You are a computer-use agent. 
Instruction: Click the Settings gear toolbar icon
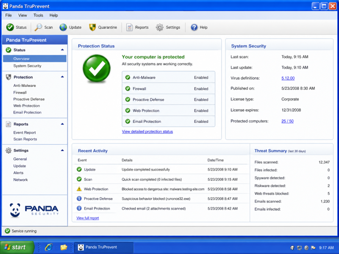(x=160, y=27)
